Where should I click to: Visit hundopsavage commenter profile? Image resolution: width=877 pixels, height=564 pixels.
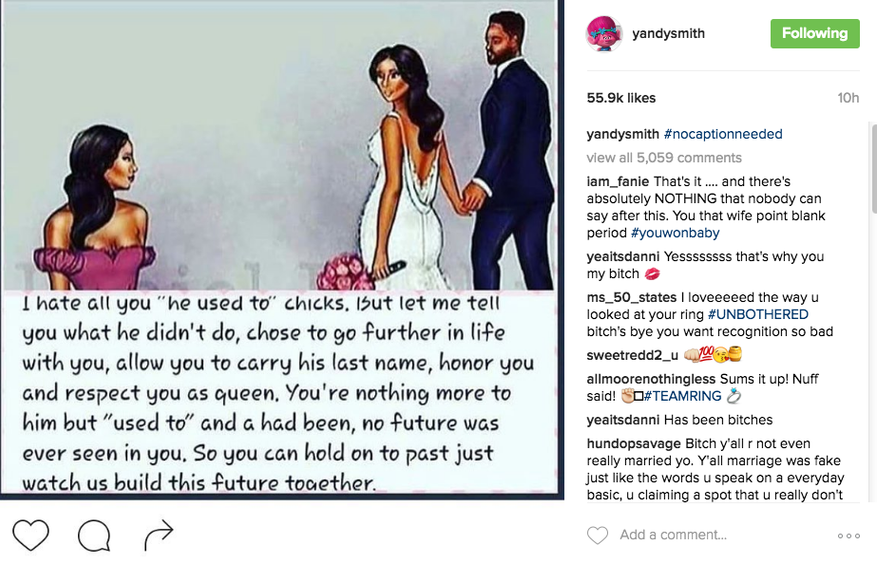634,443
